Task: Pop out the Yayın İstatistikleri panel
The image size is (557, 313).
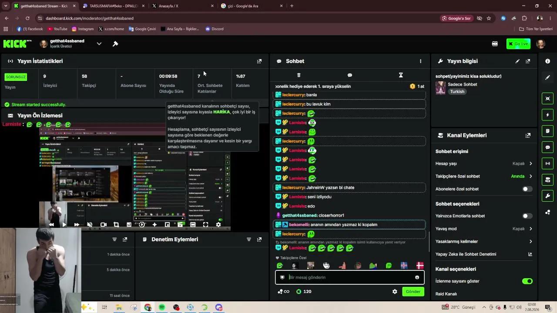Action: [x=259, y=61]
